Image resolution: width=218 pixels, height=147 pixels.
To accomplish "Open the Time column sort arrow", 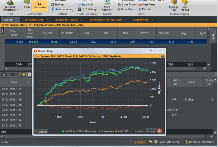I will point(29,82).
